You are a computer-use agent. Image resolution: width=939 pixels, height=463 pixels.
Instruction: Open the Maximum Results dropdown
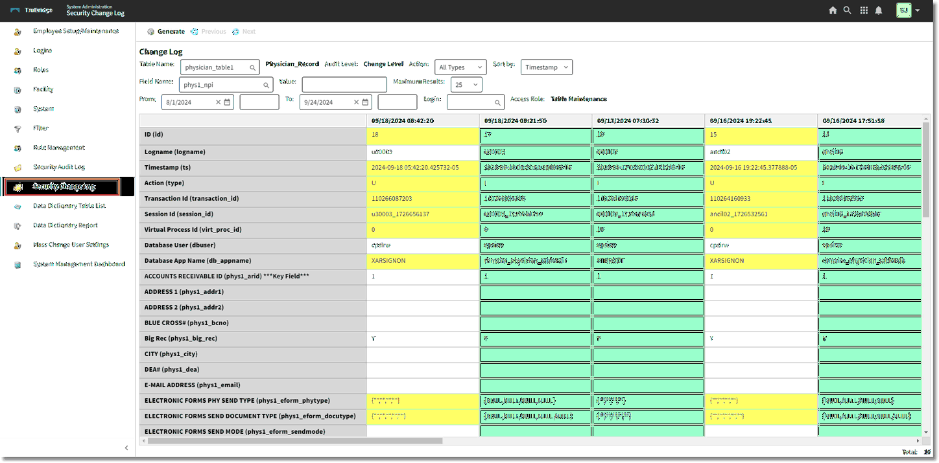467,85
